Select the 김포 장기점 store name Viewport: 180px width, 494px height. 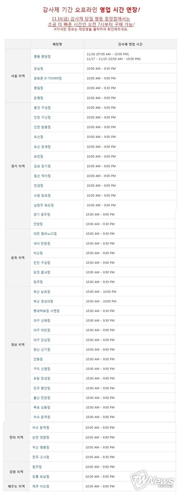point(42,166)
